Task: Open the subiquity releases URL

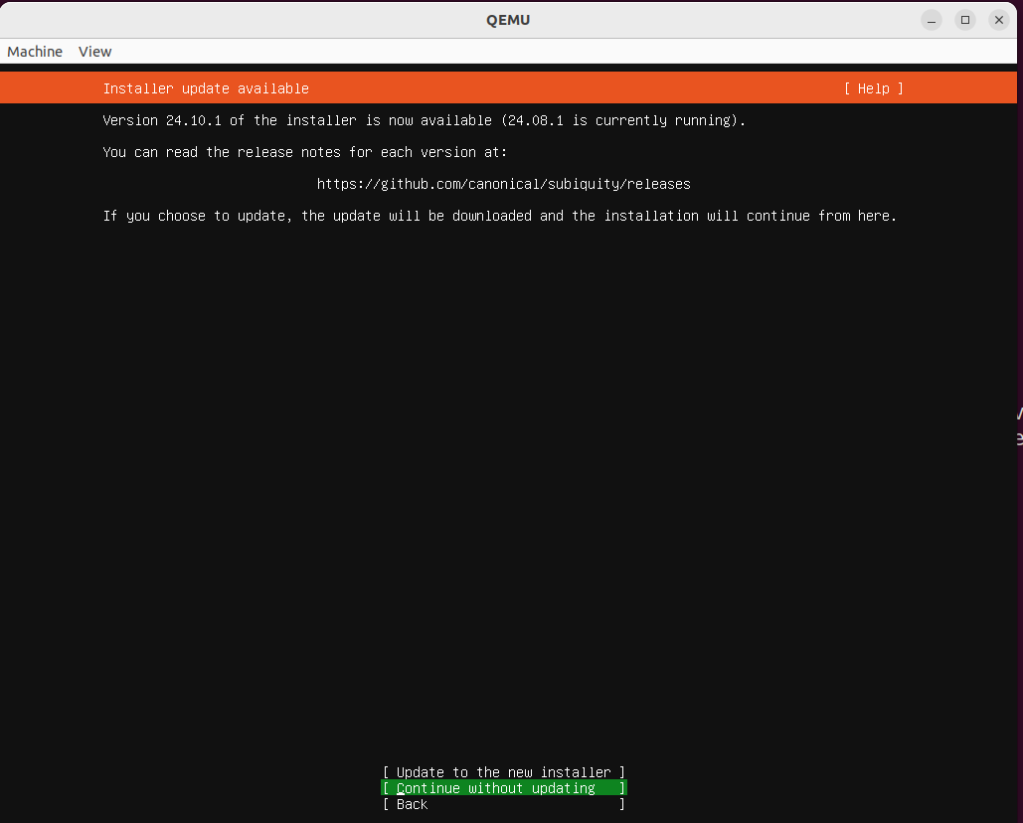Action: coord(503,183)
